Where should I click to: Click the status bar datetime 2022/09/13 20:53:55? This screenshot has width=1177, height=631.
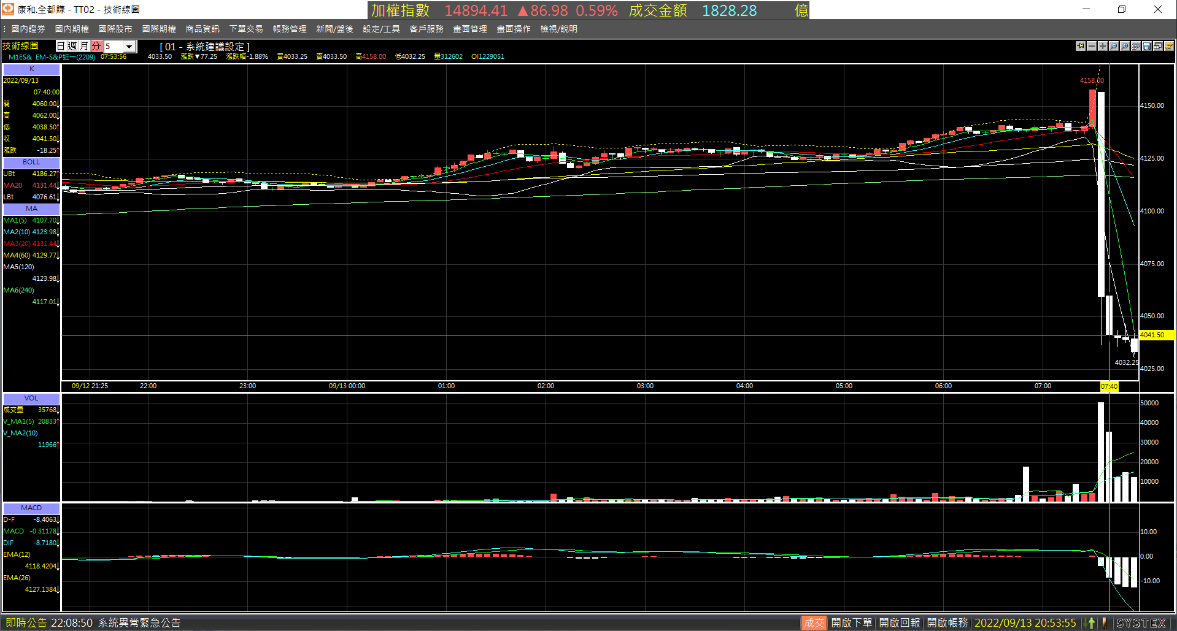pyautogui.click(x=1025, y=623)
